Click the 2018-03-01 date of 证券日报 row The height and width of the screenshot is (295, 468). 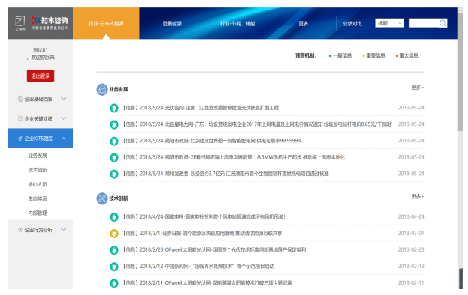click(x=411, y=234)
